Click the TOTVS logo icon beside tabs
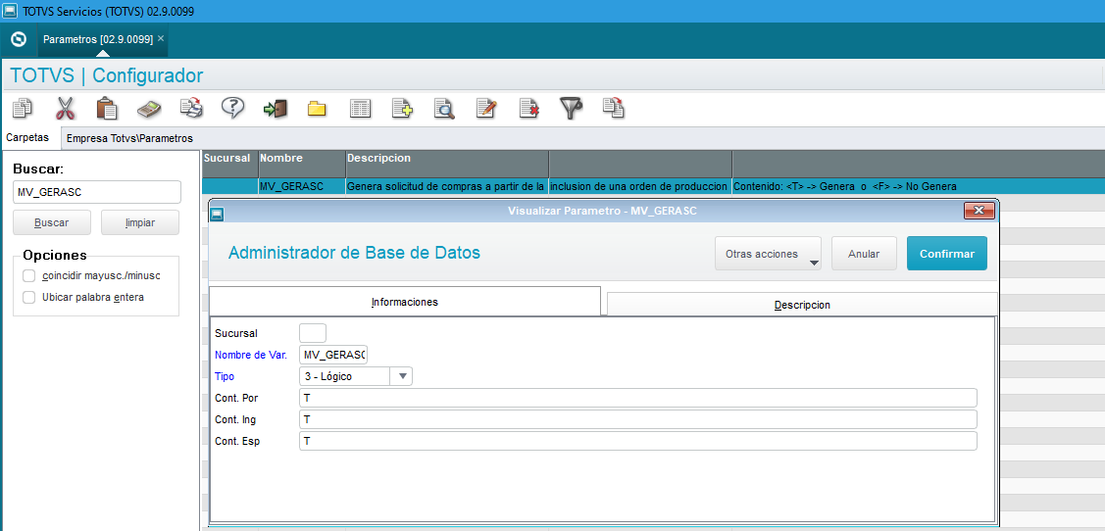1105x531 pixels. (x=20, y=40)
